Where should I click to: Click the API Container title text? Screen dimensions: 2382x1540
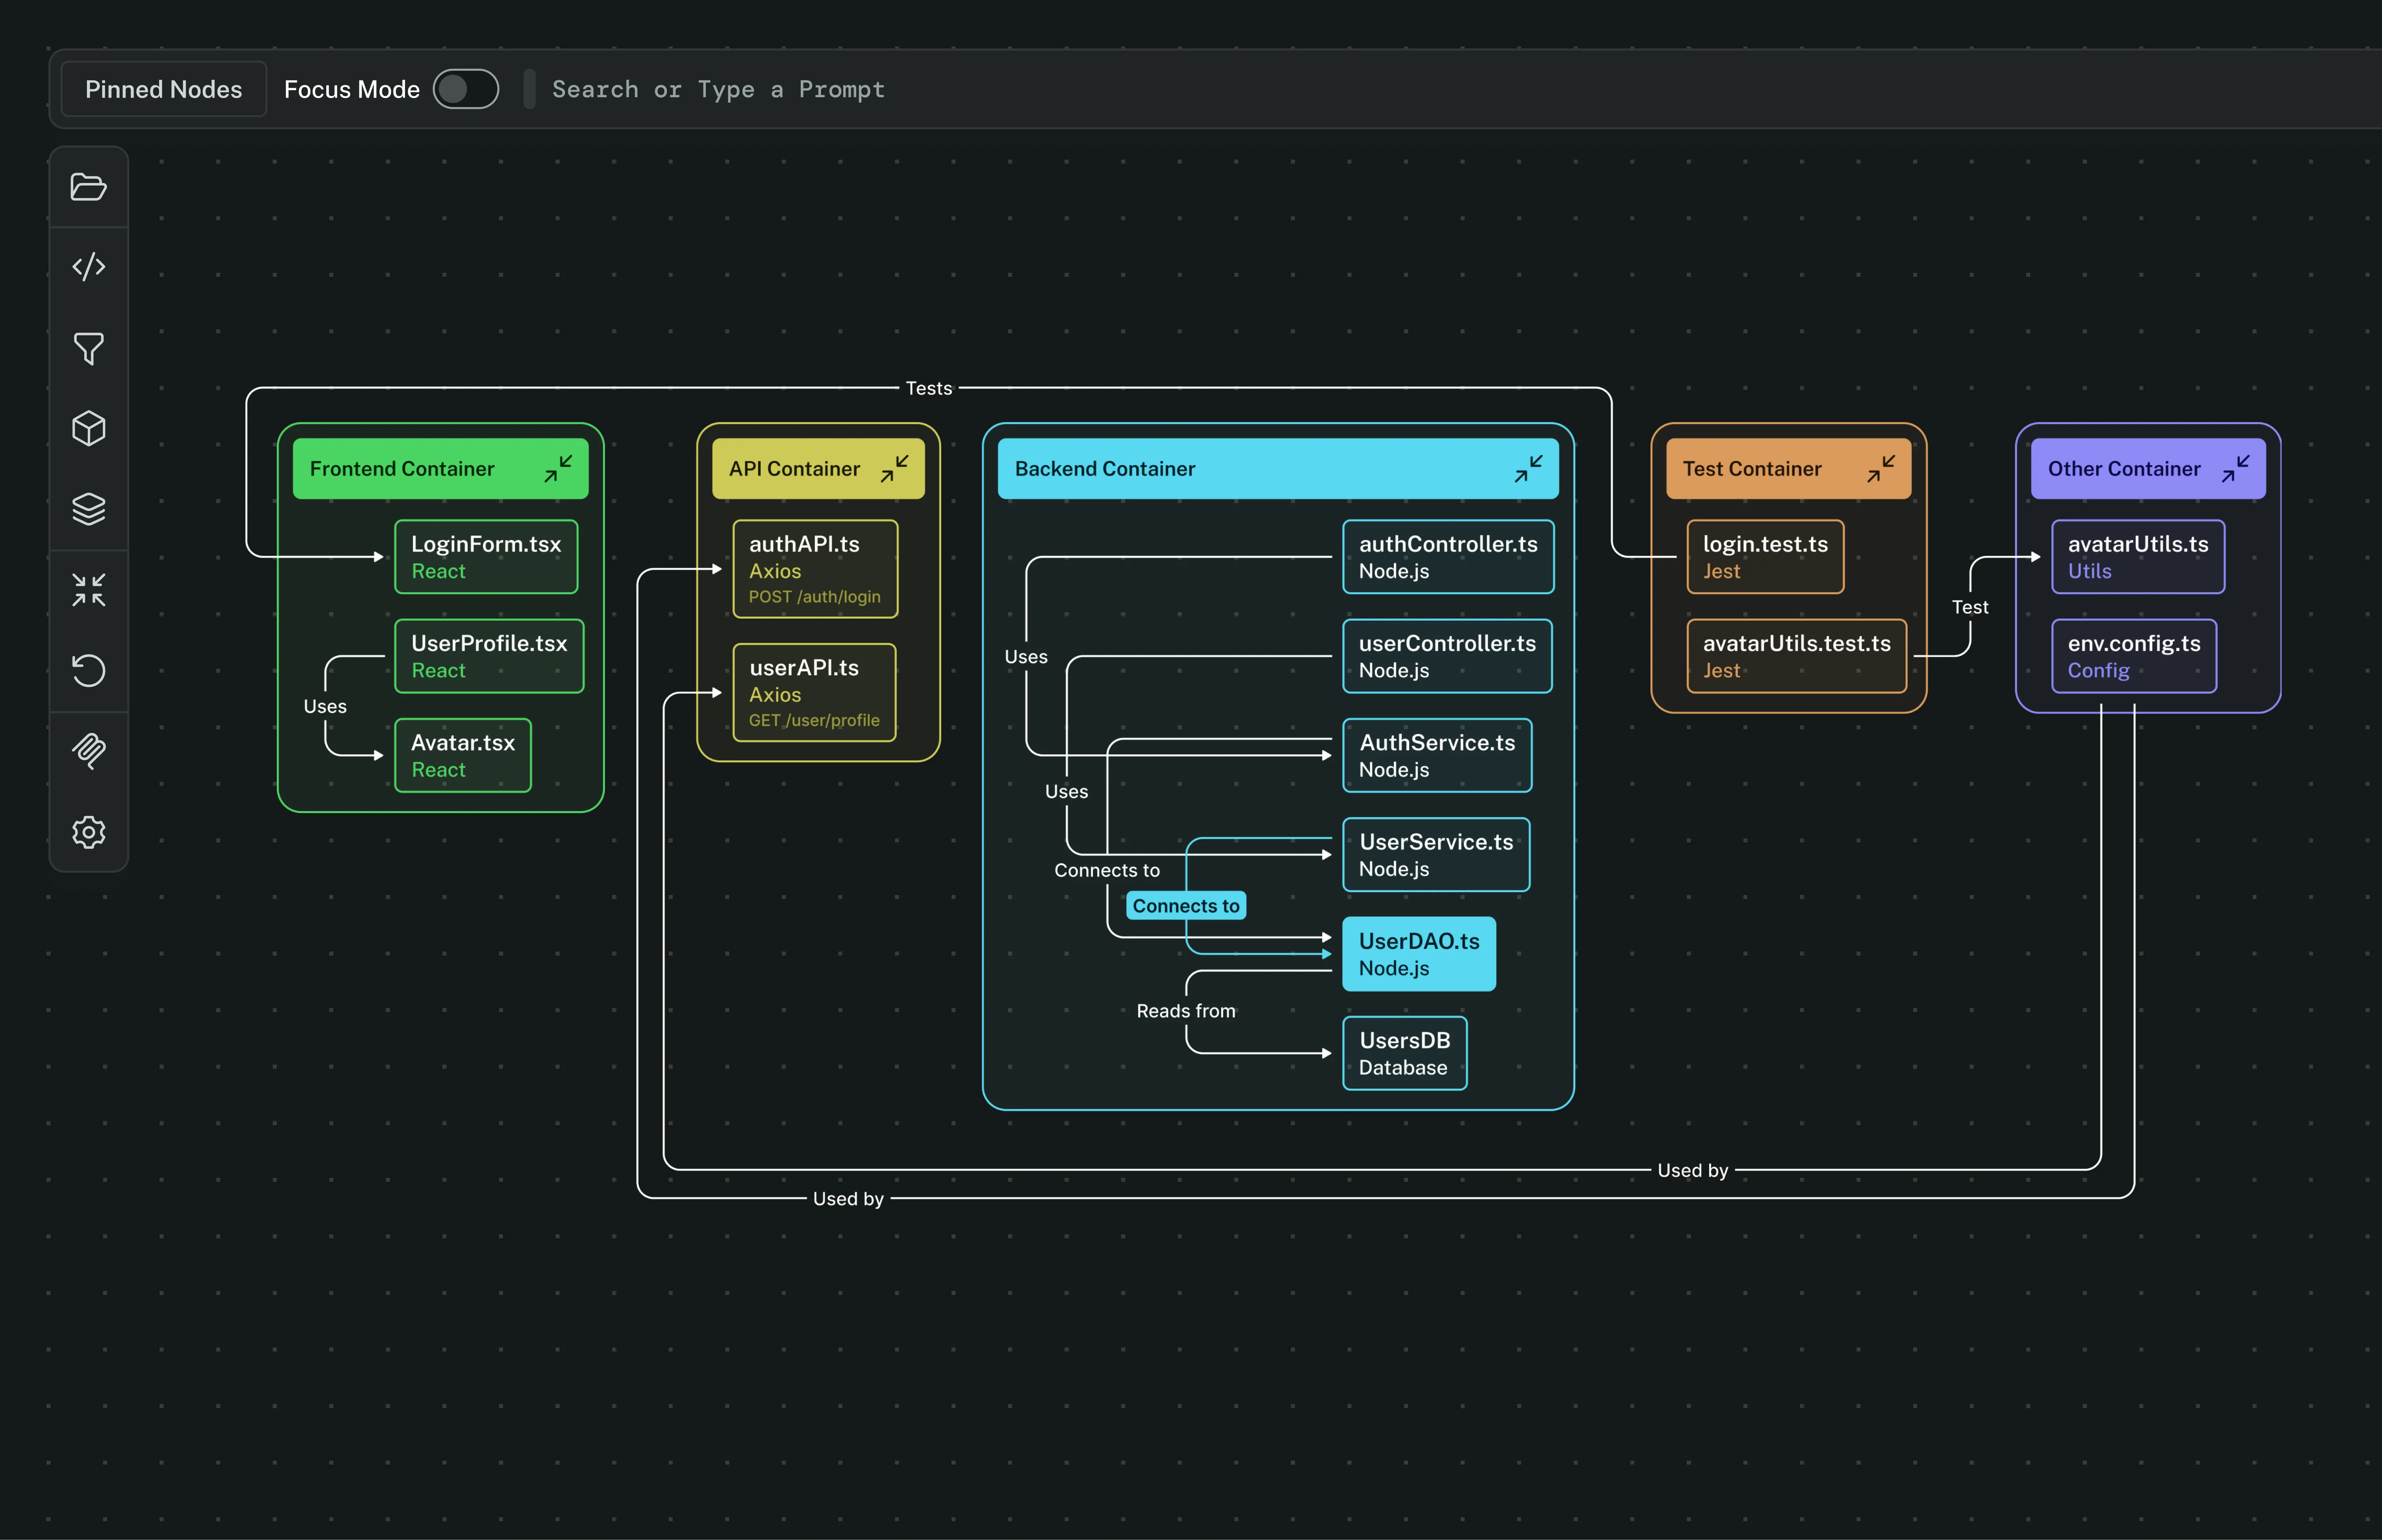click(794, 468)
